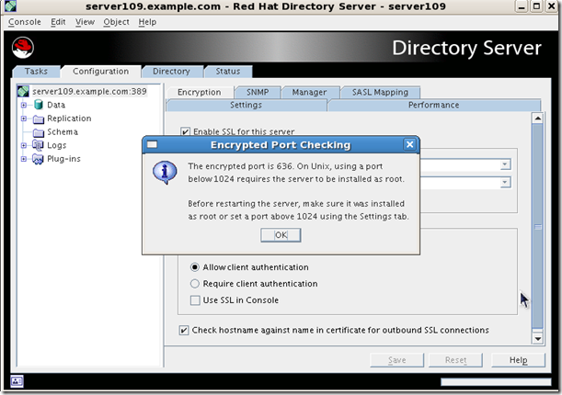Open the Edit menu
This screenshot has width=562, height=395.
click(58, 22)
